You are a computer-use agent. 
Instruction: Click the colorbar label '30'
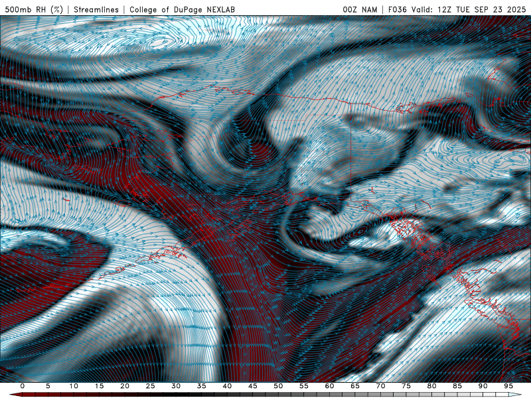coord(176,386)
